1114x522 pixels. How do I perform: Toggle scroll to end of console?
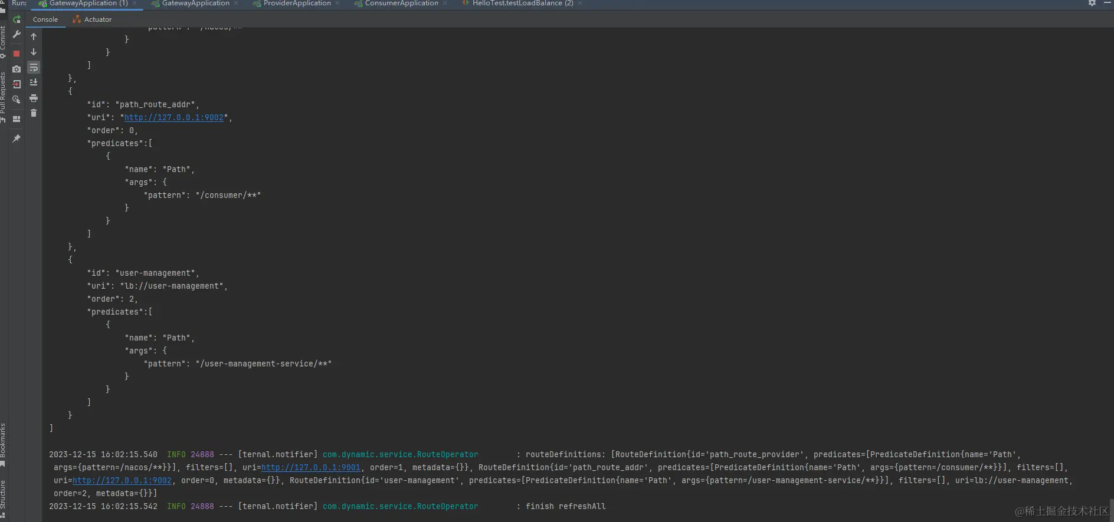pyautogui.click(x=34, y=82)
